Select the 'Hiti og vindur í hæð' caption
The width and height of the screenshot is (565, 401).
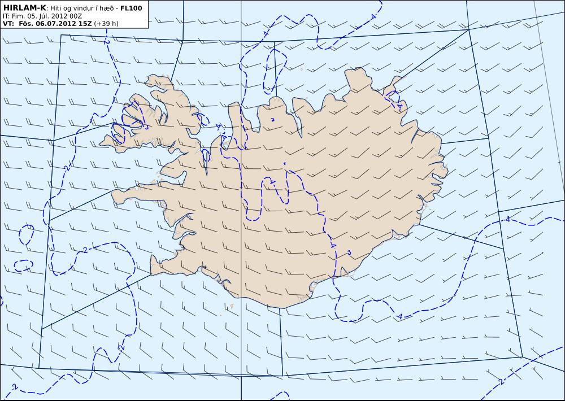pos(82,8)
